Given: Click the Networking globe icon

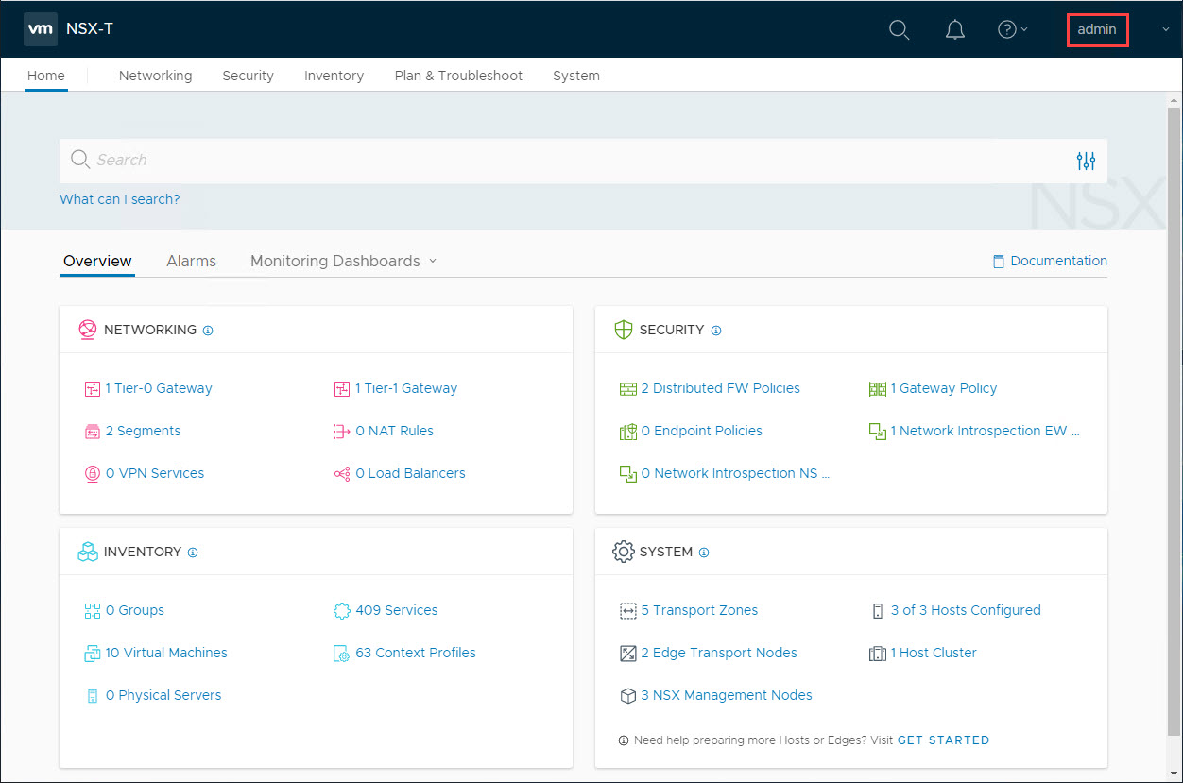Looking at the screenshot, I should click(87, 330).
